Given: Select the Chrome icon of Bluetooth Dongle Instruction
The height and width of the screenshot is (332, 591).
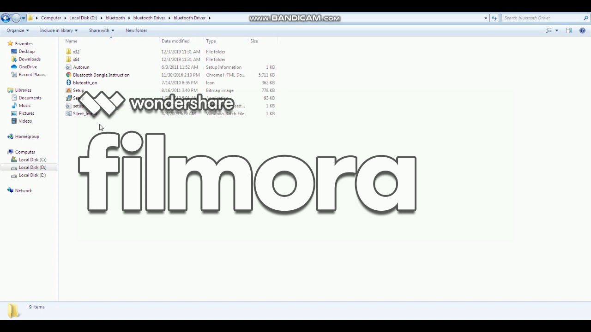Looking at the screenshot, I should 68,75.
